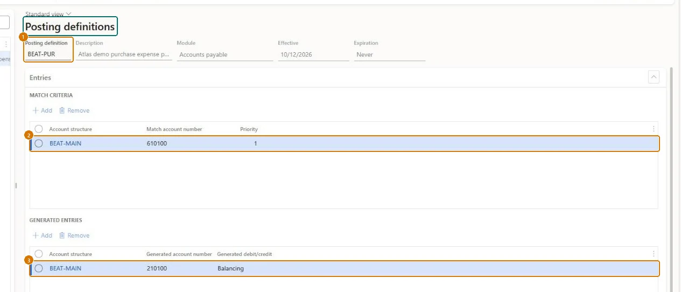
Task: Click the priority value 1 cell
Action: (x=256, y=143)
